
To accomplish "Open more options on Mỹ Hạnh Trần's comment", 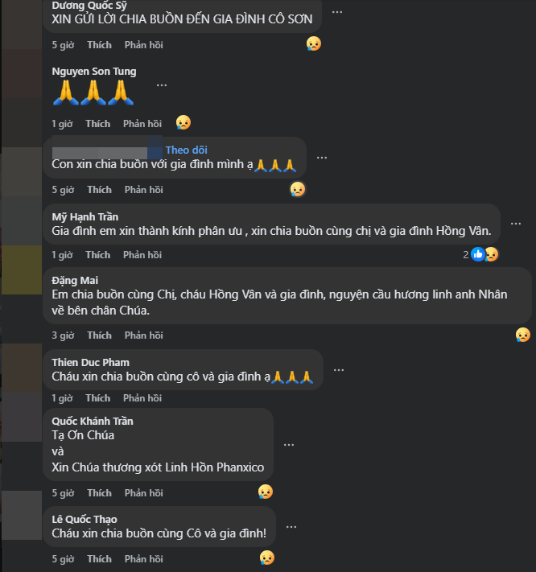I will (516, 224).
